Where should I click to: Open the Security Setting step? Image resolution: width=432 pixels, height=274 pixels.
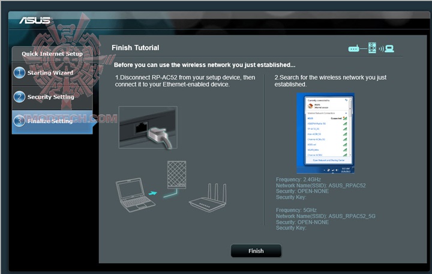(52, 97)
